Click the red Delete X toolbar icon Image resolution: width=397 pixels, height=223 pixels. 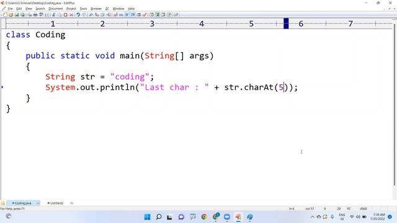coord(71,15)
